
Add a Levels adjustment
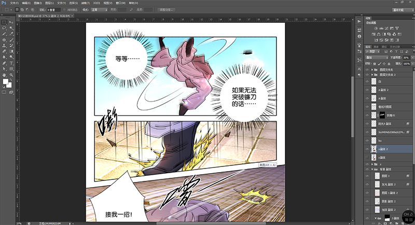tap(381, 29)
